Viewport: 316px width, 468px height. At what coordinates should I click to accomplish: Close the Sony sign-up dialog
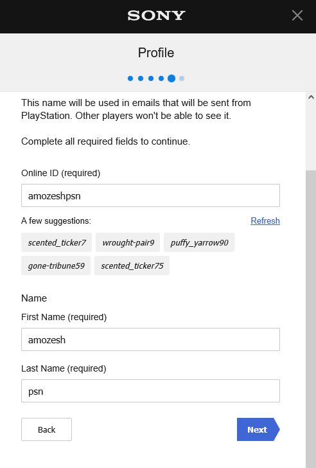click(x=297, y=15)
